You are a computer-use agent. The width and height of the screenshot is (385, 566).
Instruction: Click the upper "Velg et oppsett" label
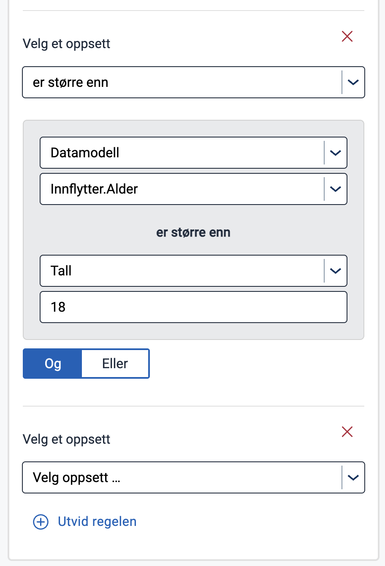pyautogui.click(x=66, y=43)
